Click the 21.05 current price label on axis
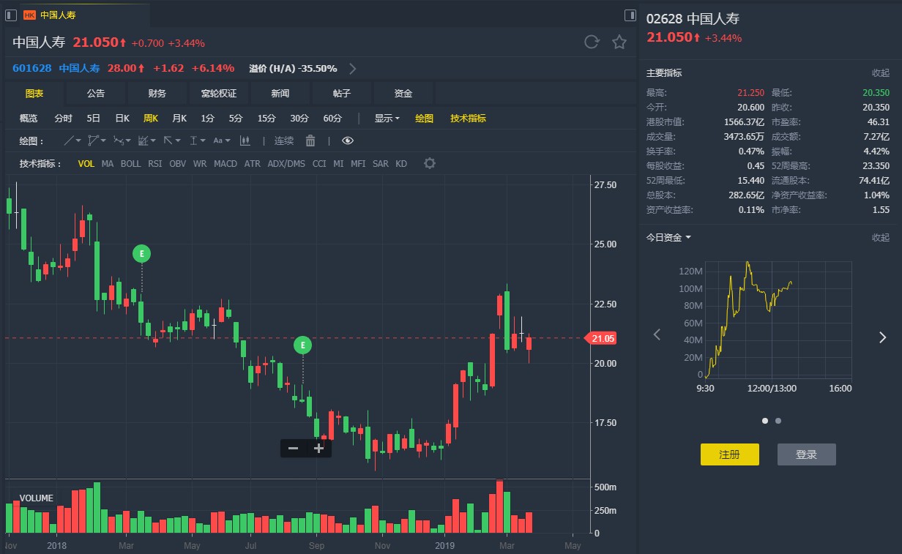 point(602,338)
